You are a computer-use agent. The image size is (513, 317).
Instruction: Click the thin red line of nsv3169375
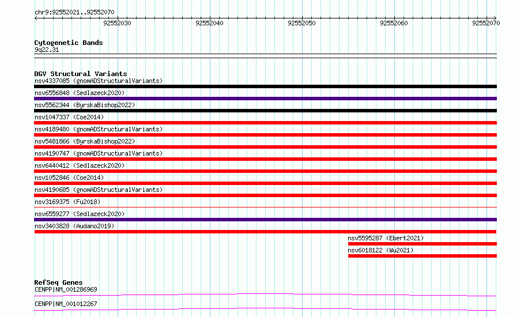pos(265,207)
